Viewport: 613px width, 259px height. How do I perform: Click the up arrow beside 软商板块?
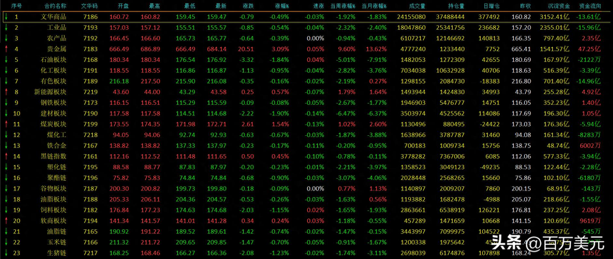pyautogui.click(x=6, y=221)
